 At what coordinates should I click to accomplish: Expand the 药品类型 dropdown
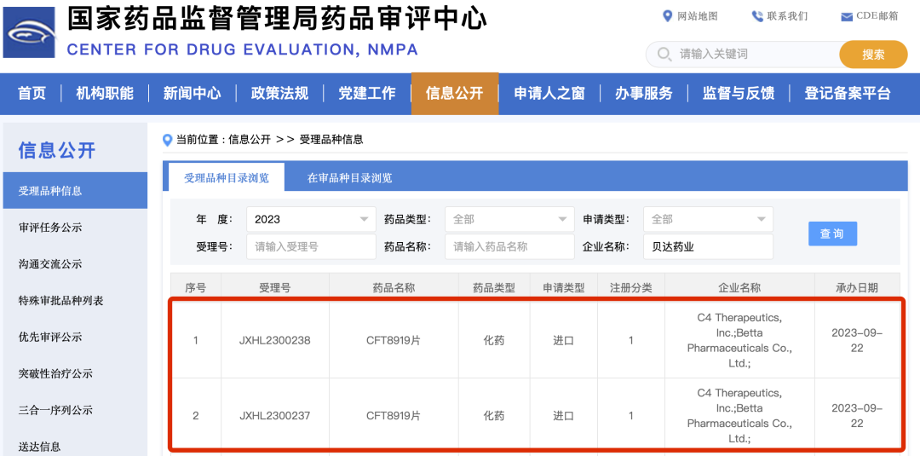coord(509,219)
